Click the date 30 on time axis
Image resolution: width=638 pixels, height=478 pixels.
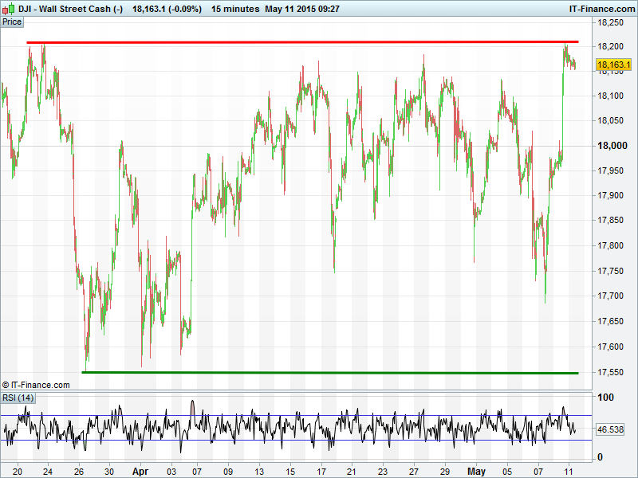click(109, 472)
